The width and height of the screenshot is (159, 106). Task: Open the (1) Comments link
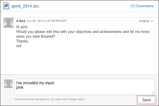[142, 6]
